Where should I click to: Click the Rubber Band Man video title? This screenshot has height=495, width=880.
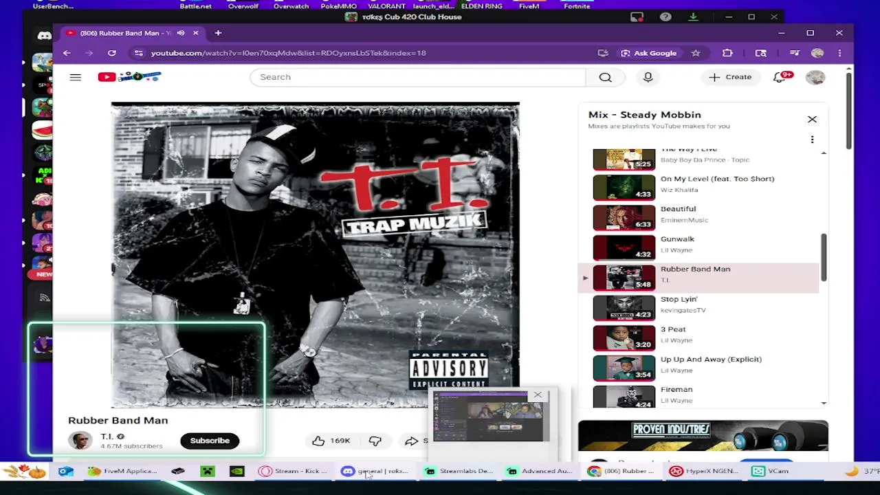[x=118, y=420]
